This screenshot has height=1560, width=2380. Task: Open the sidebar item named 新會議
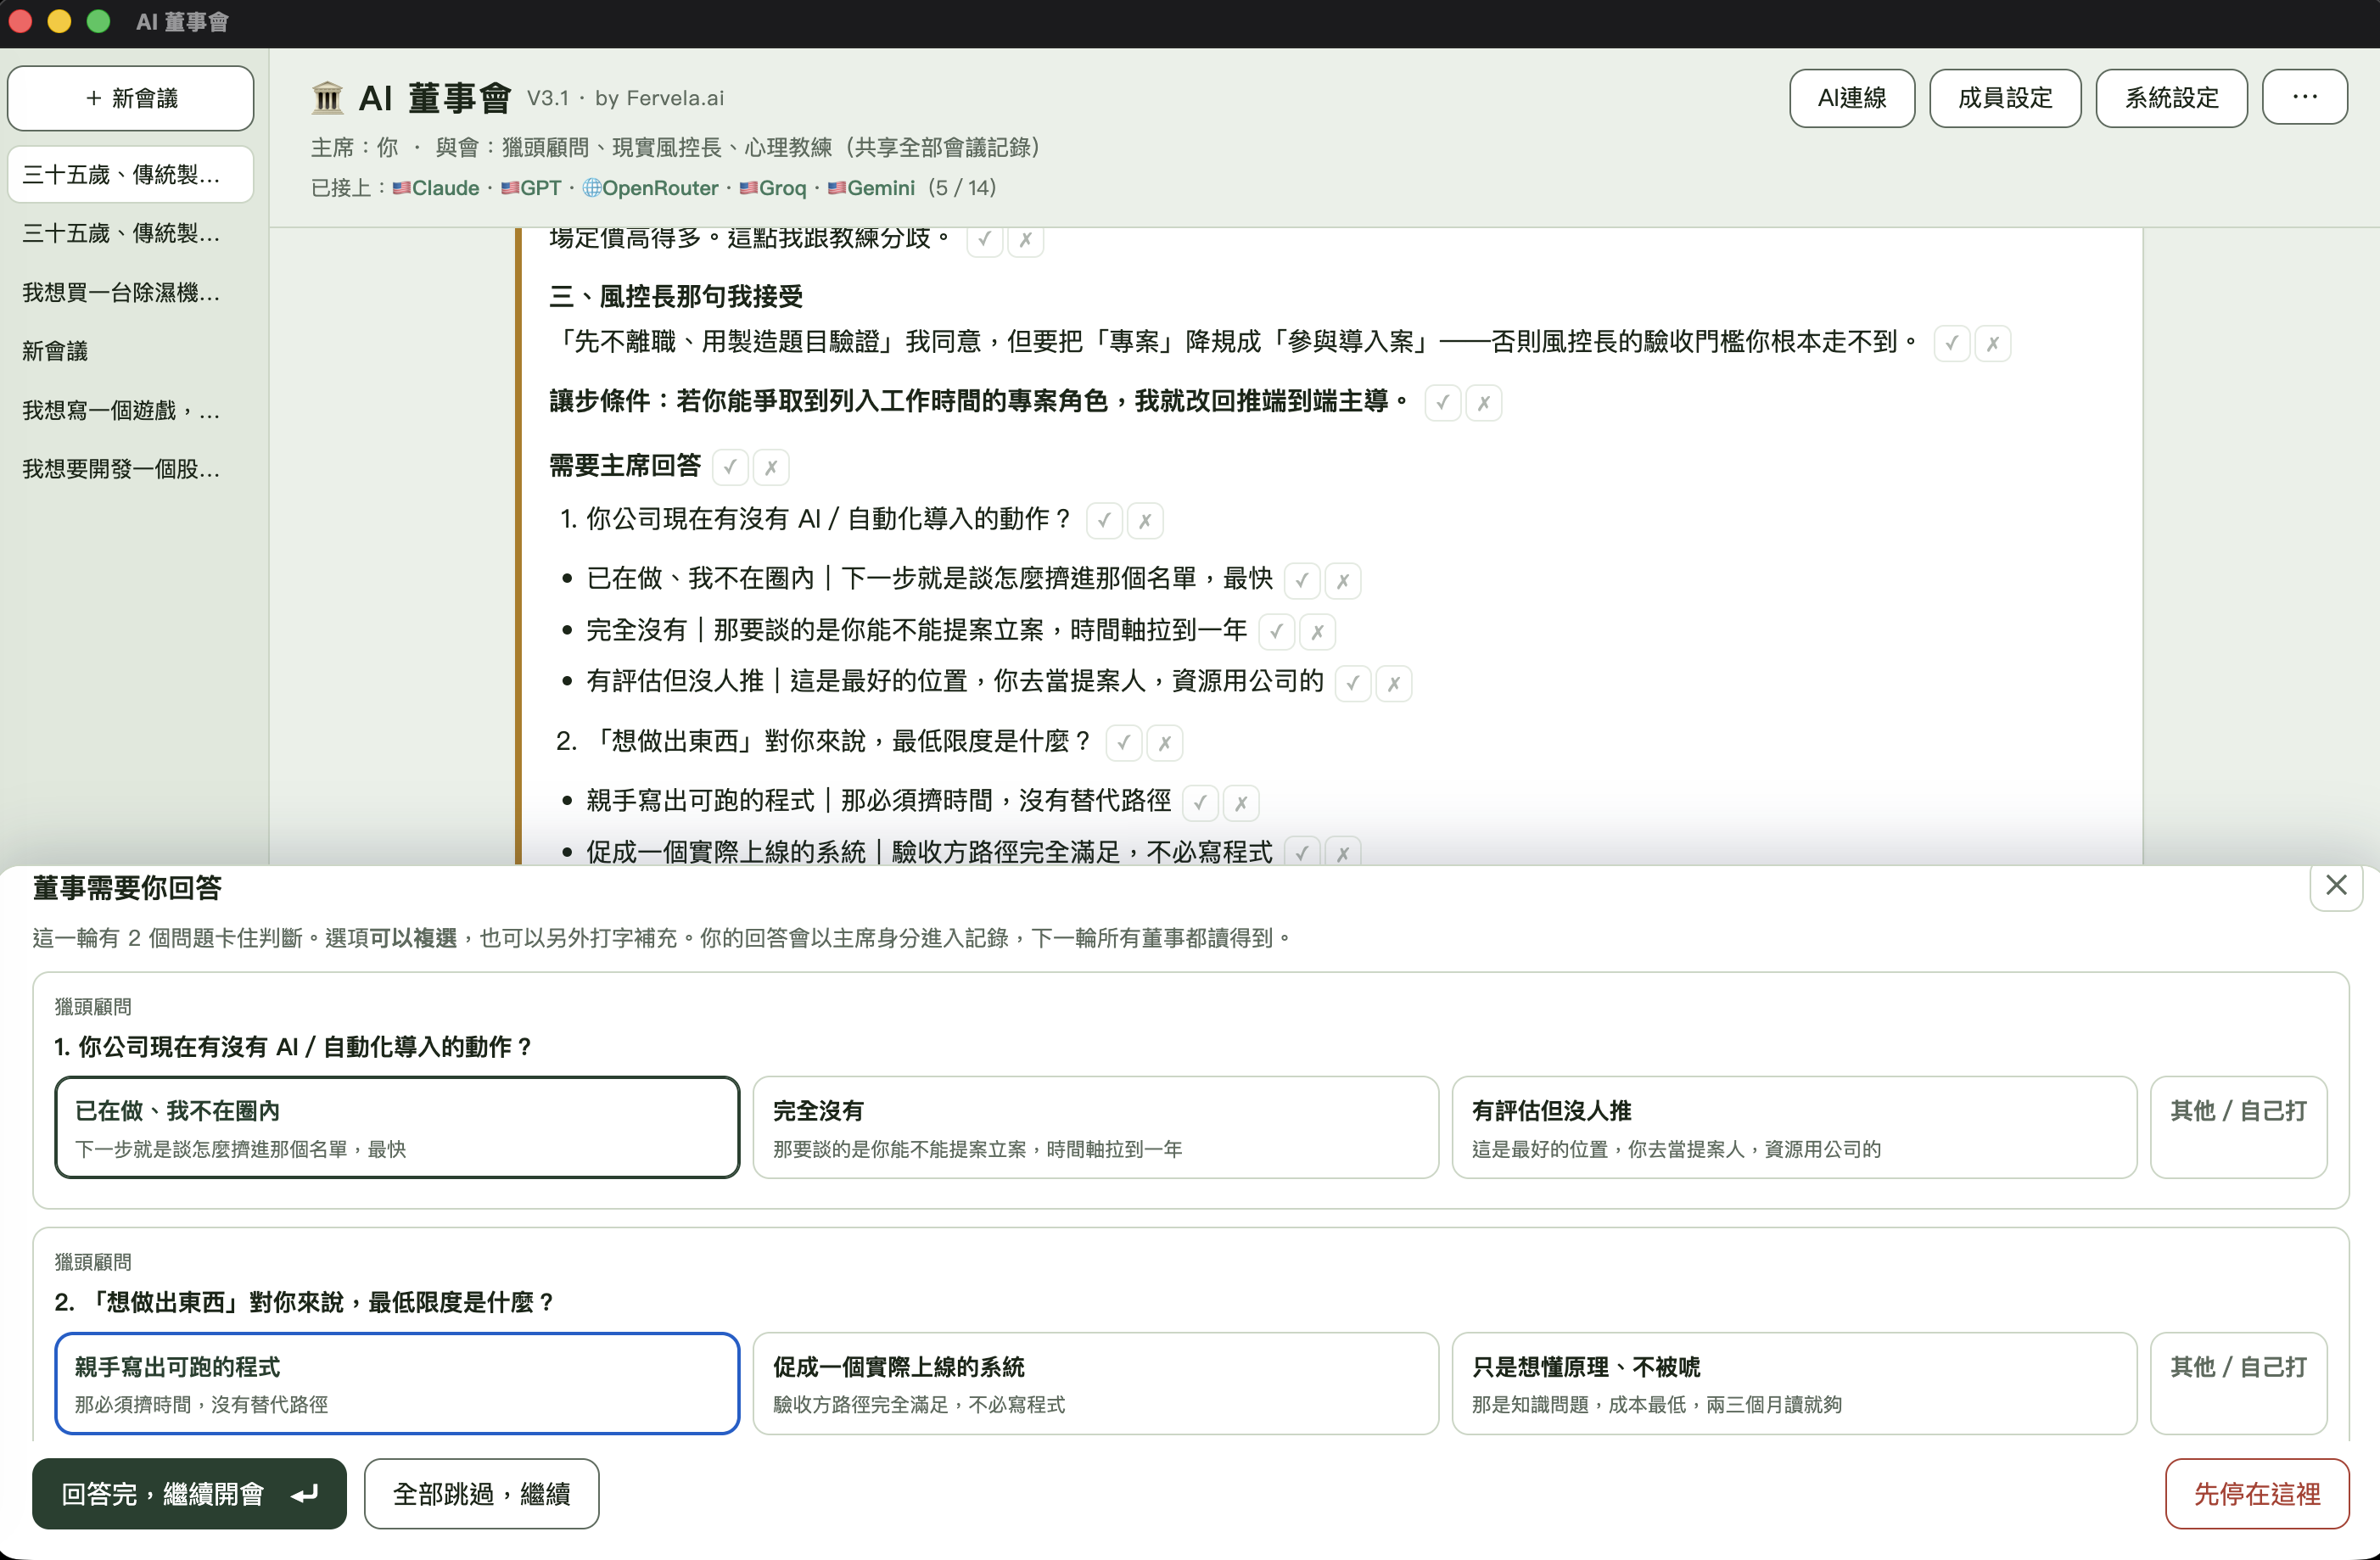click(131, 351)
